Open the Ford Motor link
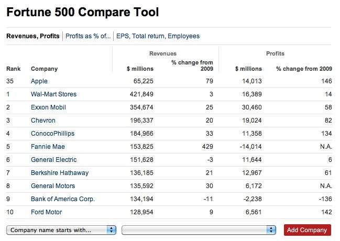Screen dimensions: 340x241 [47, 212]
